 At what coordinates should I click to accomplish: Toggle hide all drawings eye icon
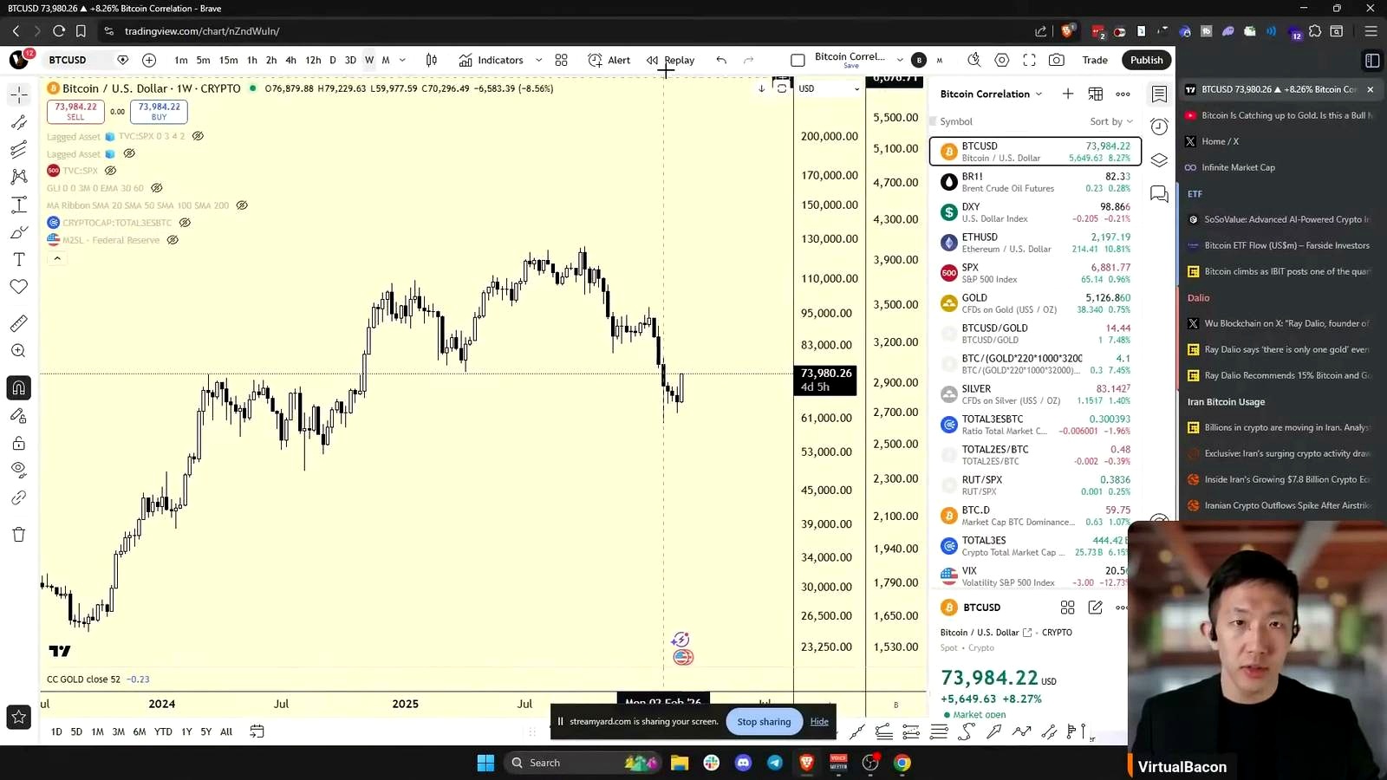18,469
